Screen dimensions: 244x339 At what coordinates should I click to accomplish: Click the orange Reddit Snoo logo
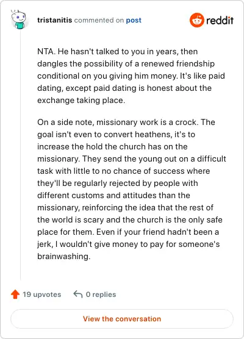click(x=197, y=20)
